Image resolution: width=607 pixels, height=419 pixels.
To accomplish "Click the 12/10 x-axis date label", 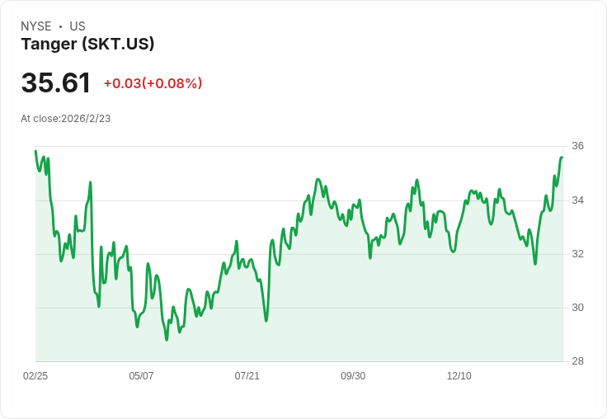I will (459, 375).
